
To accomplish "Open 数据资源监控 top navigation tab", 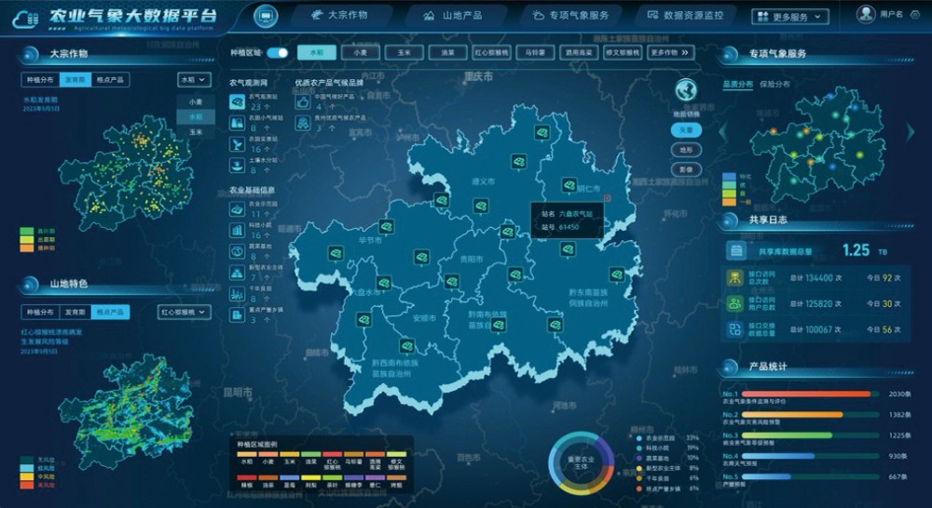I will coord(686,16).
